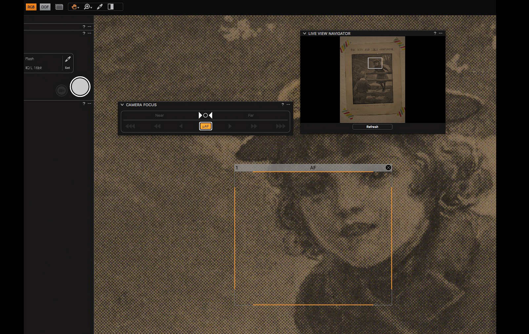Open Camera Focus panel options menu
Image resolution: width=529 pixels, height=334 pixels.
[288, 105]
